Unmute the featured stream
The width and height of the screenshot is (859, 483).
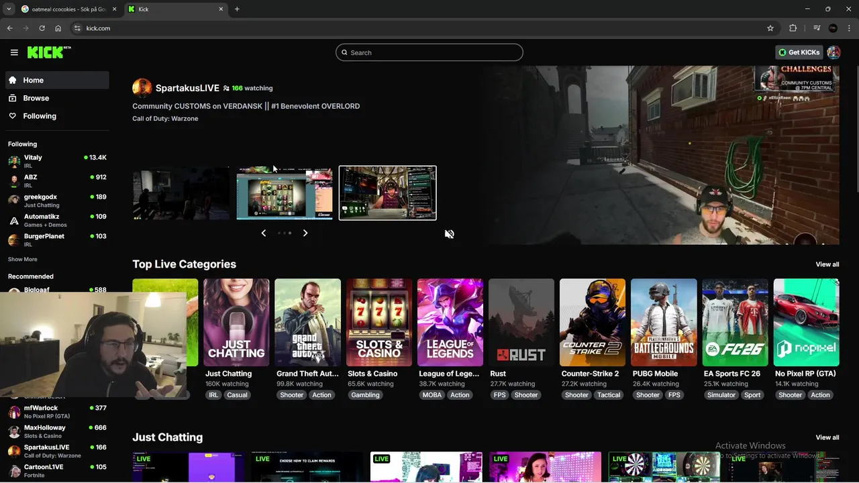(x=449, y=234)
